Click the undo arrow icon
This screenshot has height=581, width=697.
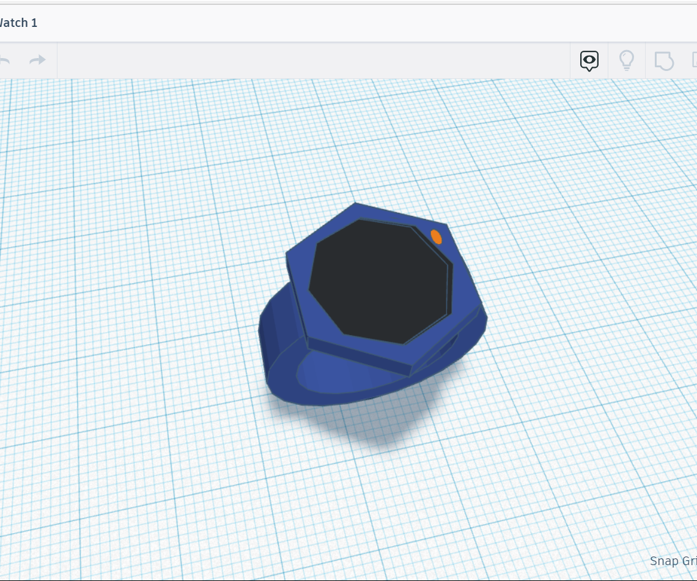(x=4, y=59)
